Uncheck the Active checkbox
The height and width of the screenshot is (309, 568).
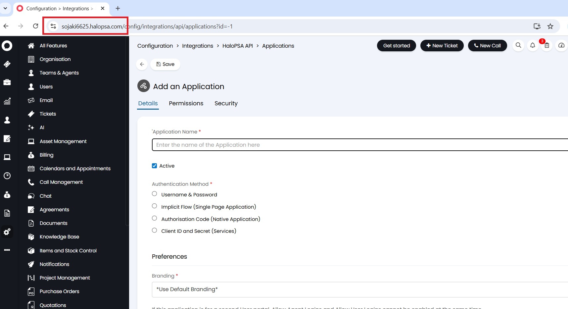(154, 166)
